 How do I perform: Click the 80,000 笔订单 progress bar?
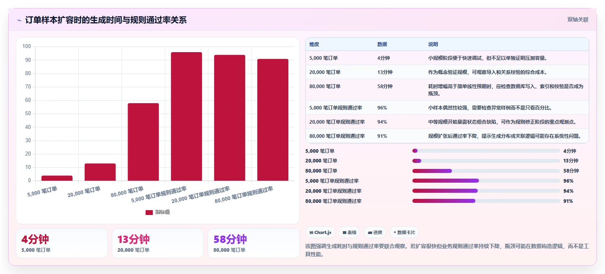pos(486,171)
